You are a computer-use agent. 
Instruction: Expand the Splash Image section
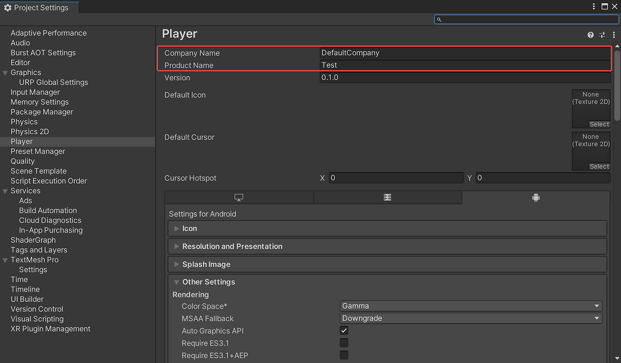pos(206,264)
